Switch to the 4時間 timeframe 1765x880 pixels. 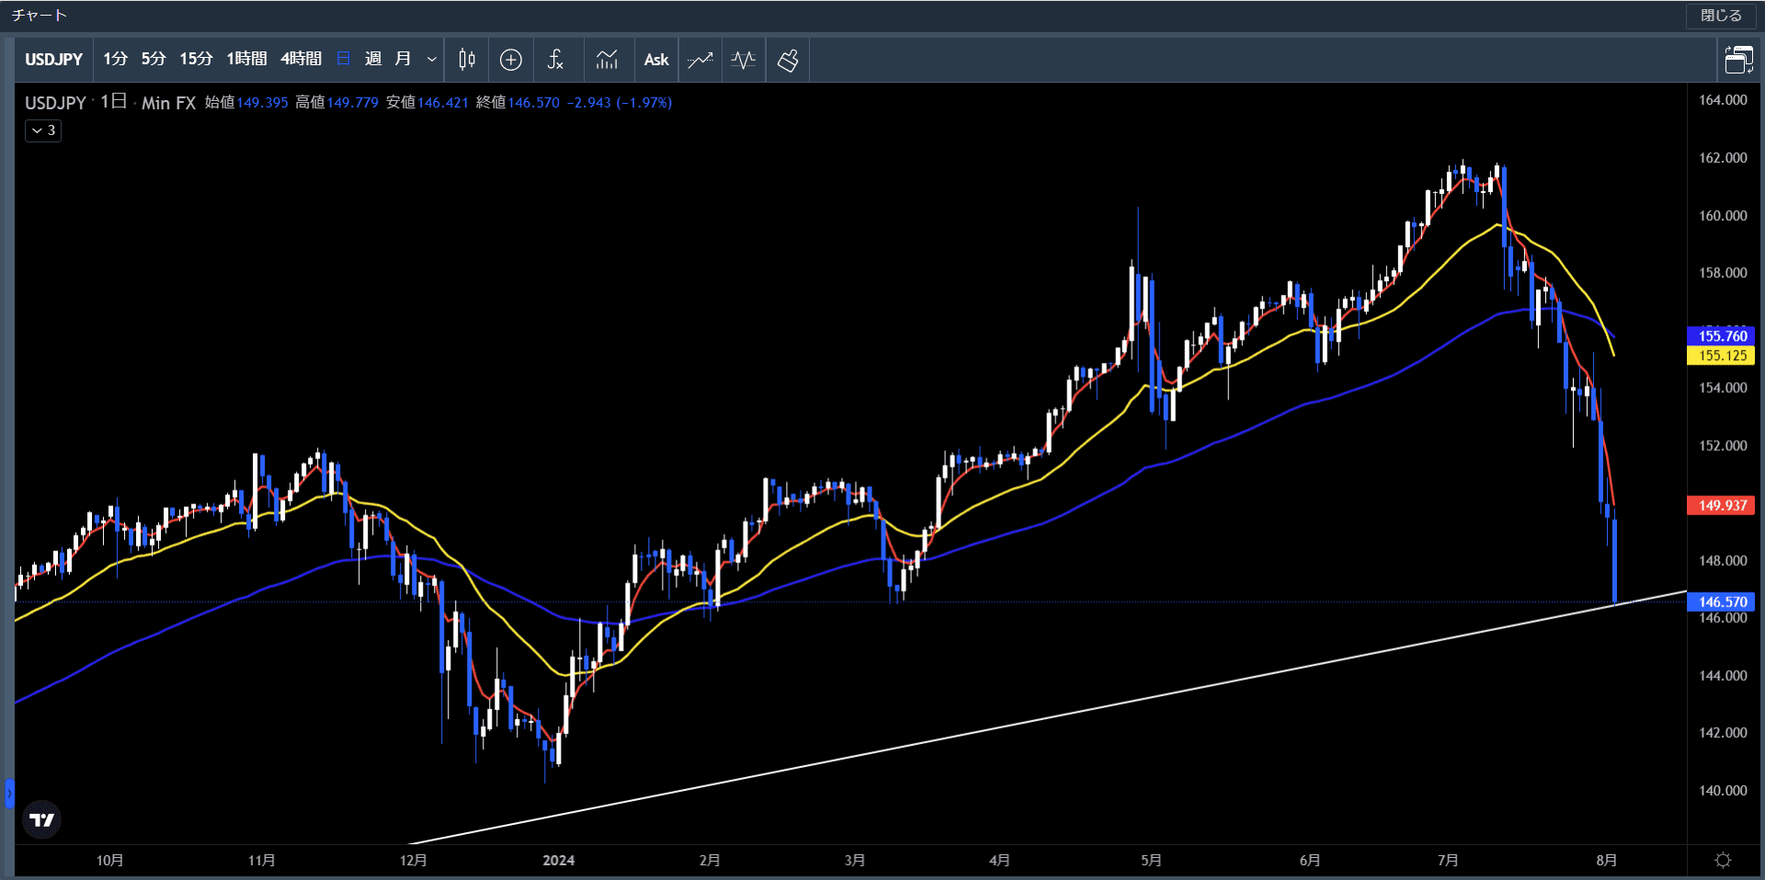point(301,60)
